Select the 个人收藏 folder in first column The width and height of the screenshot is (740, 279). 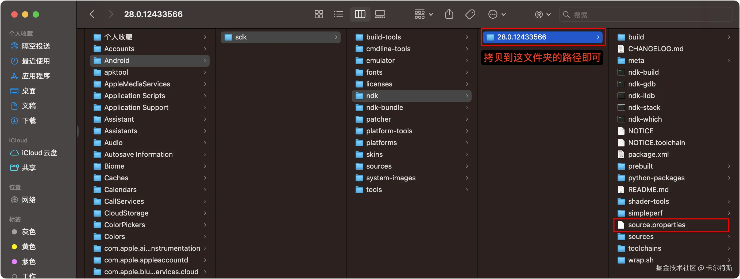point(150,37)
